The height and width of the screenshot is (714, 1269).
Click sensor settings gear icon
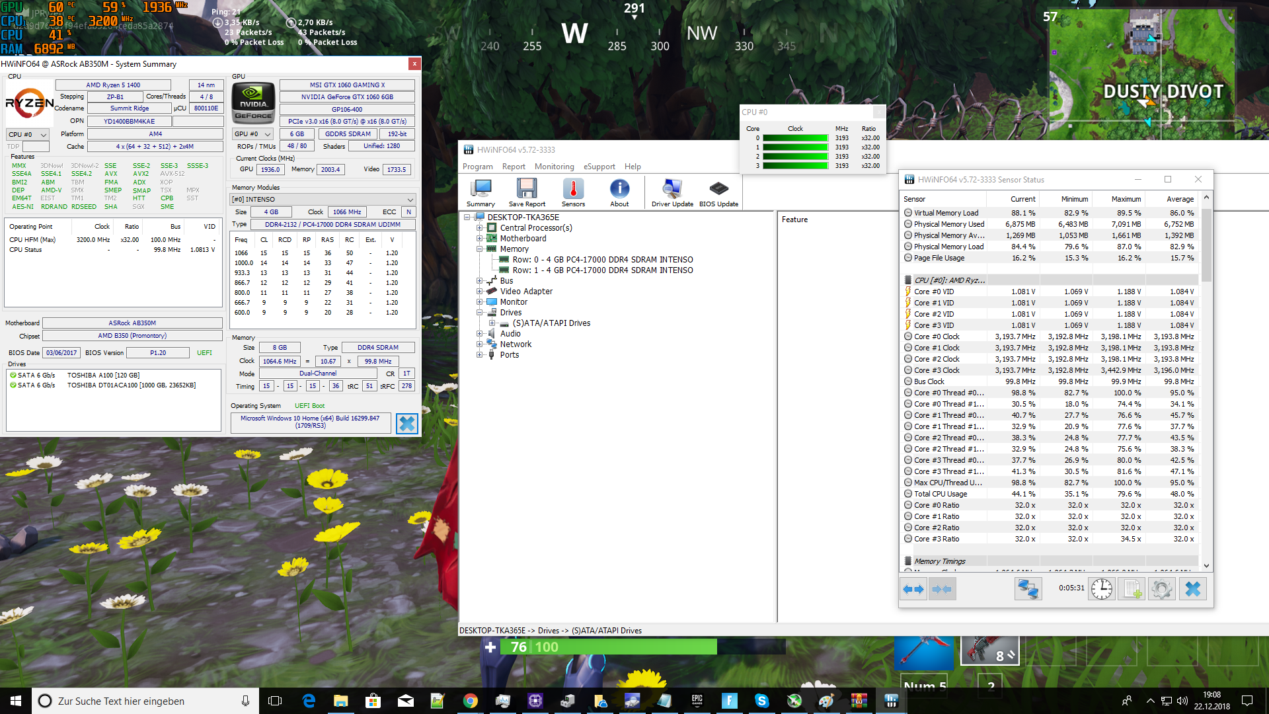pyautogui.click(x=1161, y=588)
